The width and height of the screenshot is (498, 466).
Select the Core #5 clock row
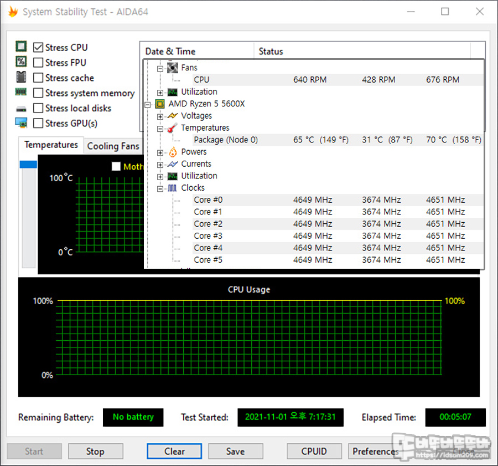tap(338, 260)
